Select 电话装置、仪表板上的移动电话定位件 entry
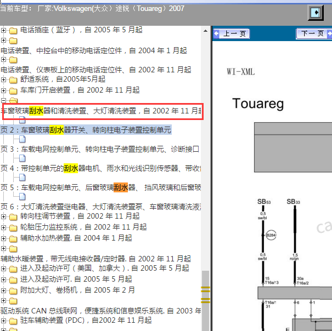The width and height of the screenshot is (332, 331). point(96,70)
